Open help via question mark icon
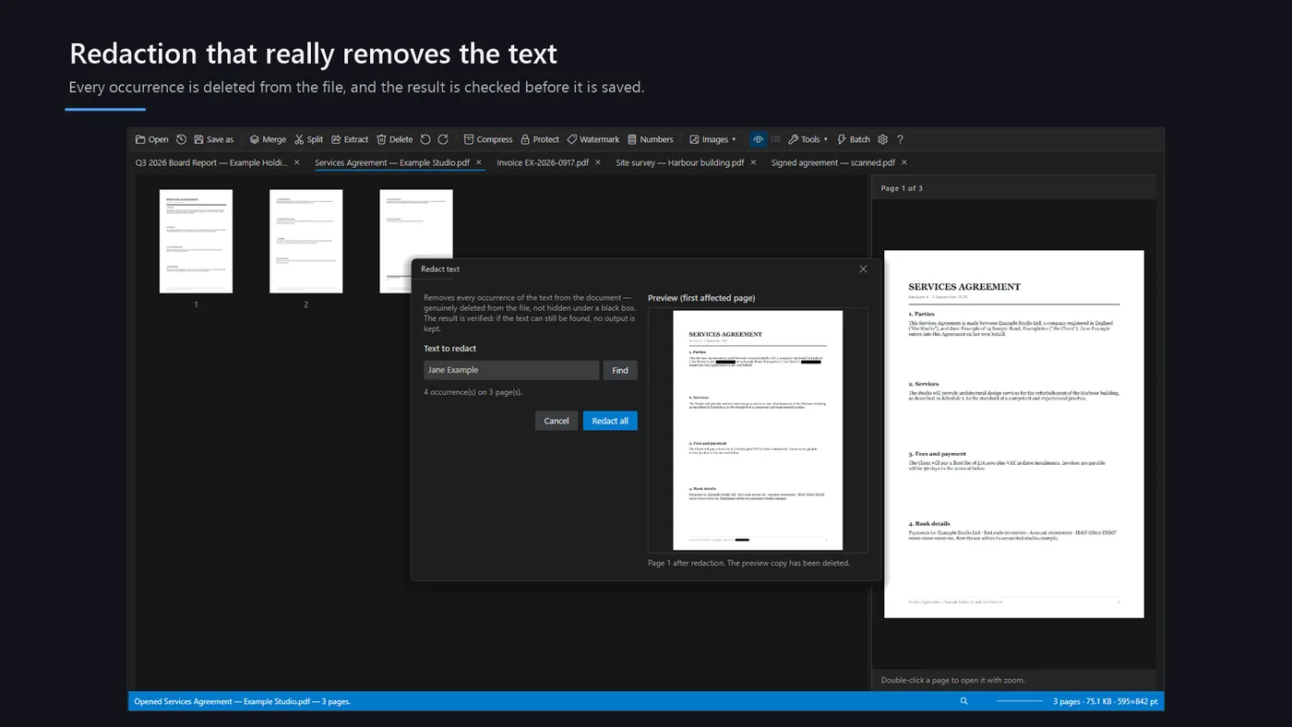Screen dimensions: 1292x727 tap(900, 139)
